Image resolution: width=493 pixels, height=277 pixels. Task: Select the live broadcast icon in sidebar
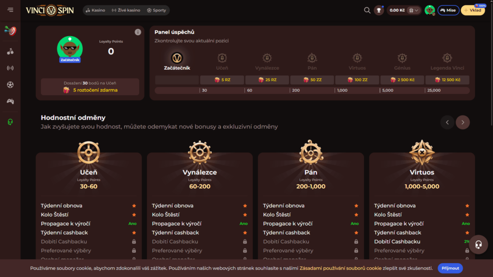pyautogui.click(x=10, y=68)
